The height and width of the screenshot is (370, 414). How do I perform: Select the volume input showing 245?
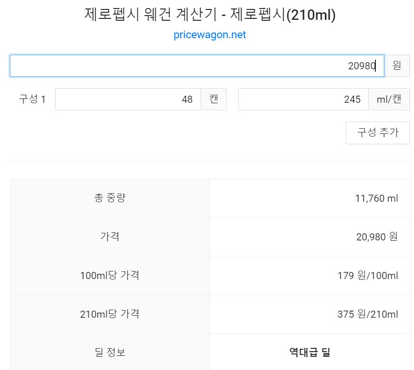click(x=303, y=99)
